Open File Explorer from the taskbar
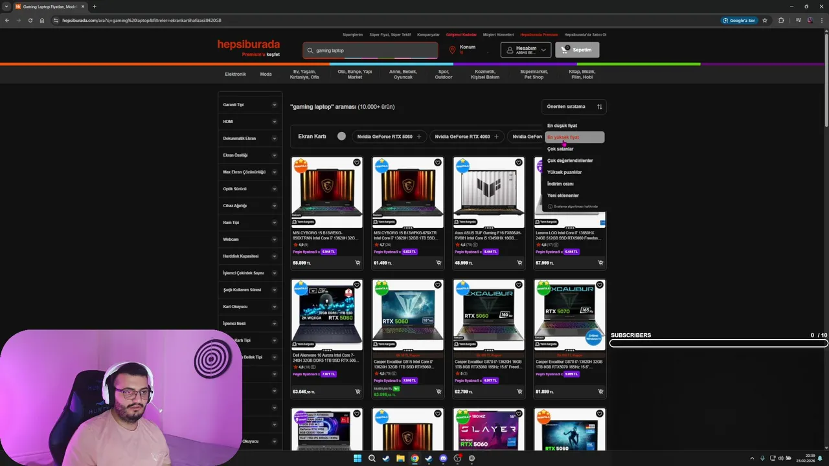829x466 pixels. [400, 458]
